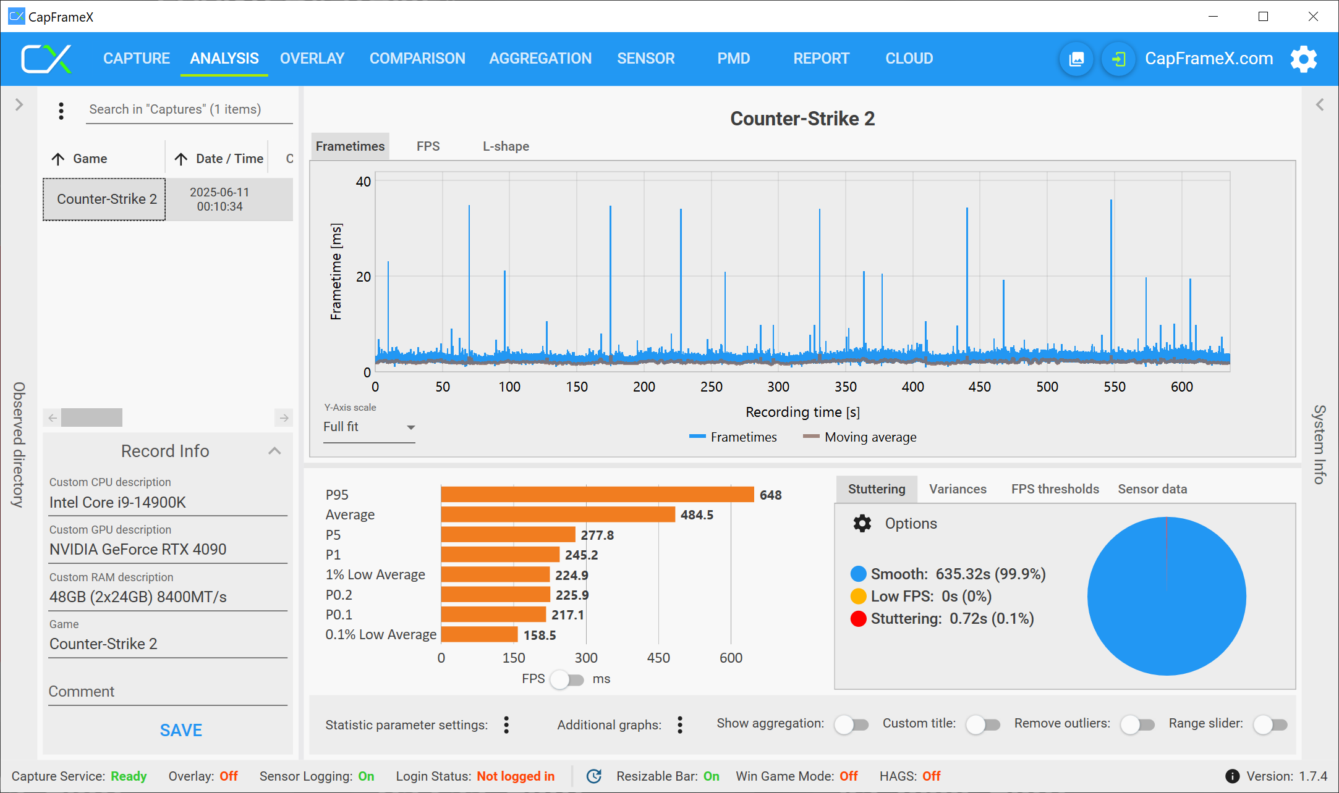Click Login Status Not logged in
This screenshot has height=793, width=1339.
[475, 776]
